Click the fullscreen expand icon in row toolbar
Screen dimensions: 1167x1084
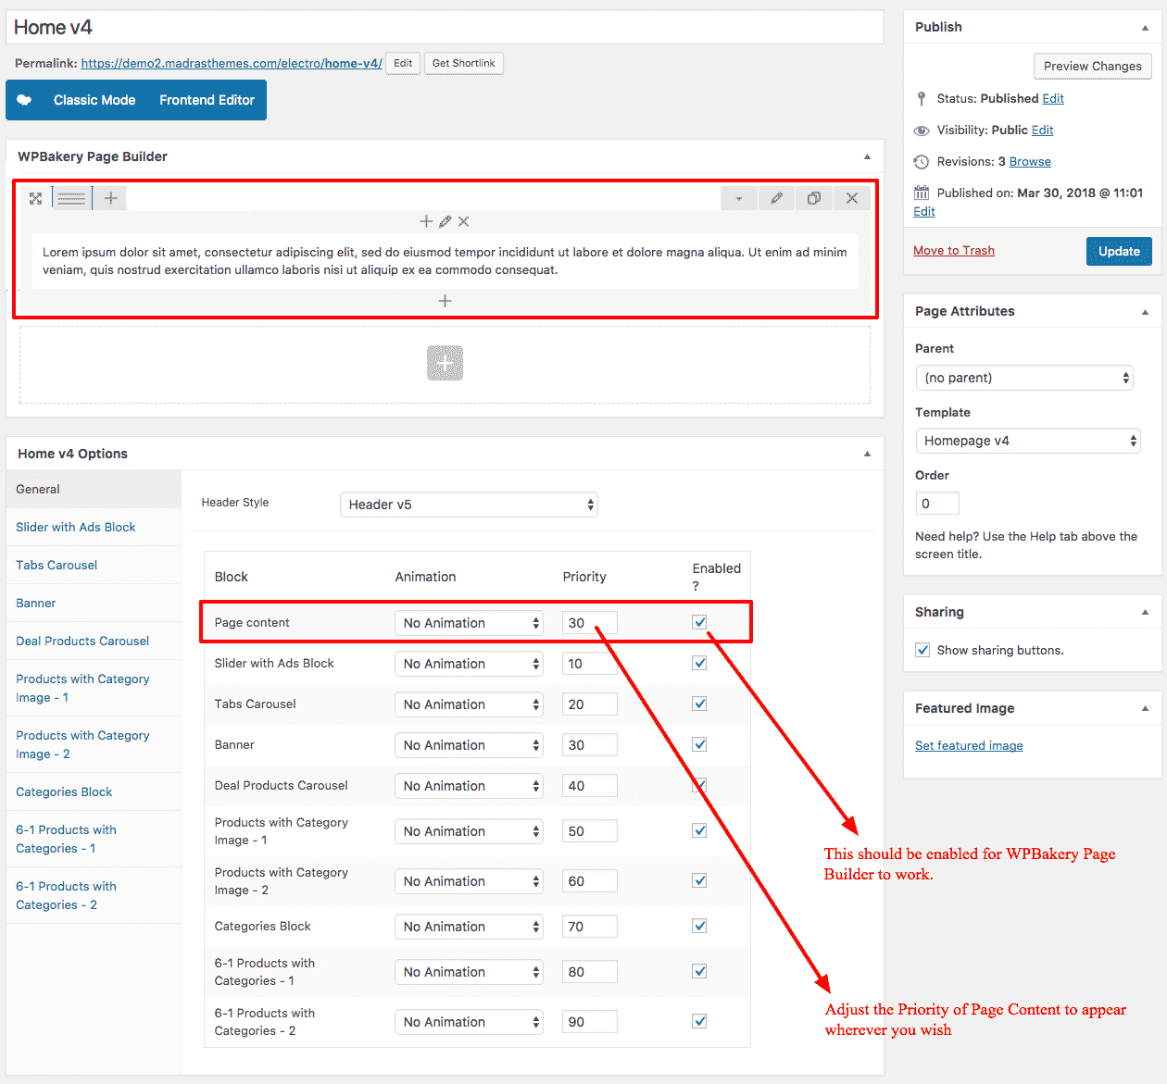35,198
